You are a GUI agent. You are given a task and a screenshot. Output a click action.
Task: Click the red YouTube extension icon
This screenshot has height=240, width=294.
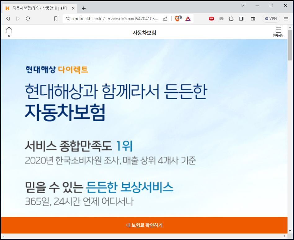(x=212, y=19)
